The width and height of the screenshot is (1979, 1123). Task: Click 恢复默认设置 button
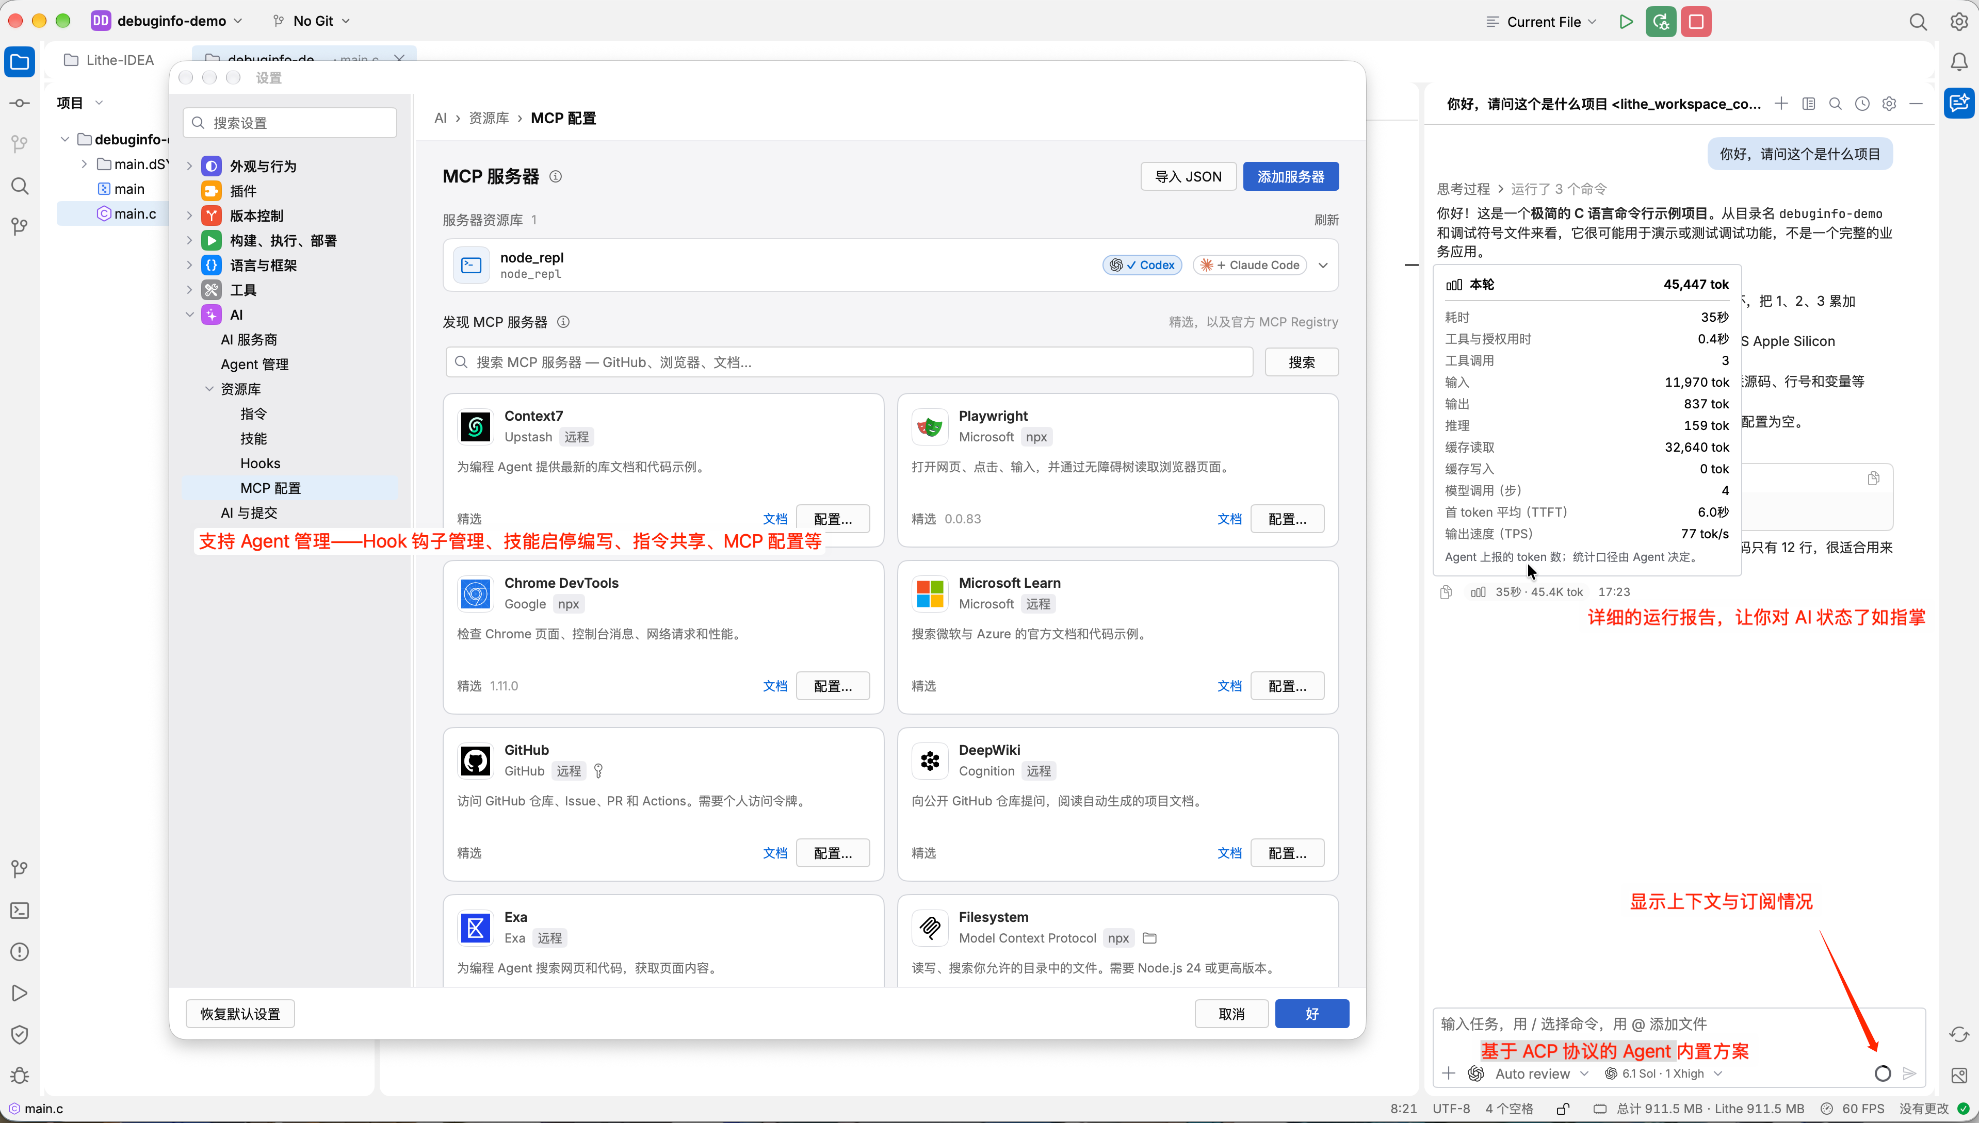(x=240, y=1014)
